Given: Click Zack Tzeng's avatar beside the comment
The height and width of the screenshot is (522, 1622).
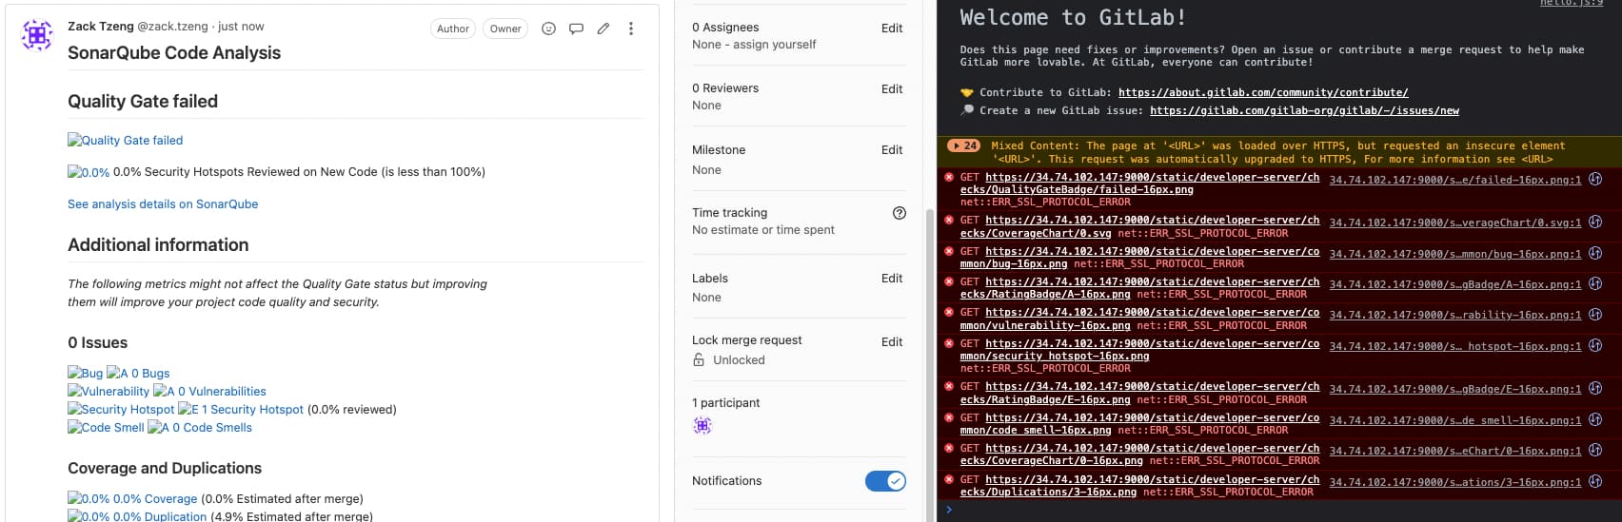Looking at the screenshot, I should tap(37, 35).
